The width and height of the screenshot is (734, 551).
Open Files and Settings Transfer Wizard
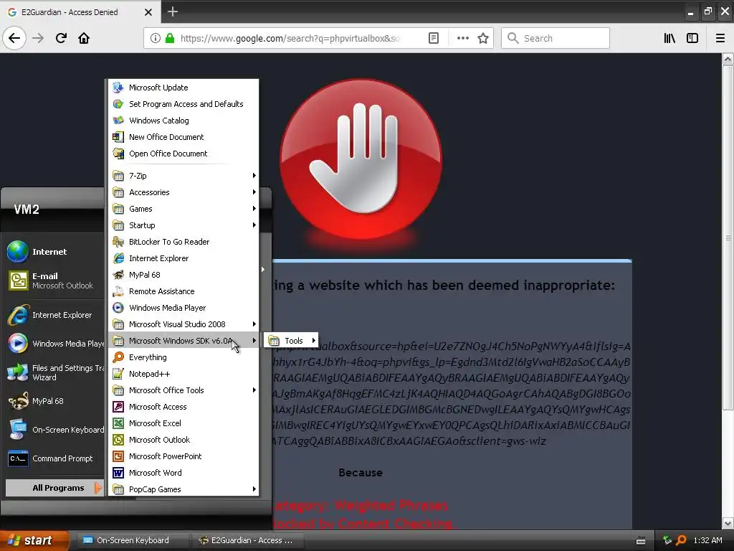54,372
